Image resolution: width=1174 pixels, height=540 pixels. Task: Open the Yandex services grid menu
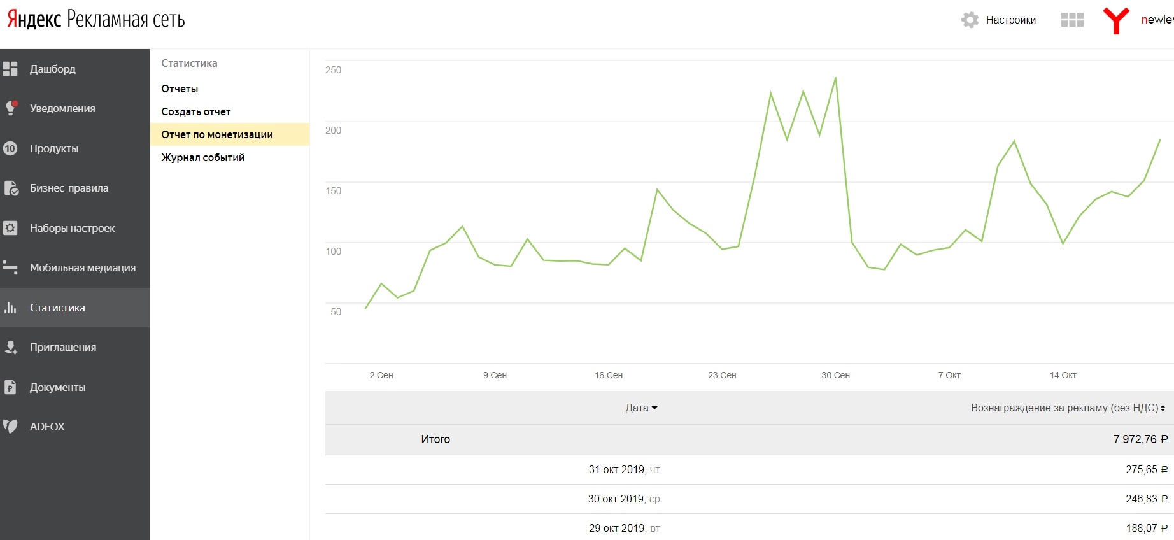(x=1072, y=20)
